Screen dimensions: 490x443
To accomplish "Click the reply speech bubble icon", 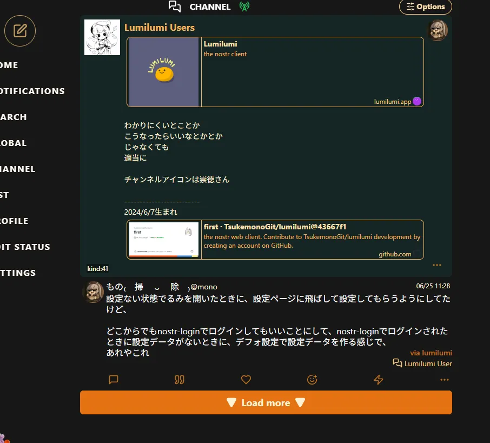I will click(113, 380).
